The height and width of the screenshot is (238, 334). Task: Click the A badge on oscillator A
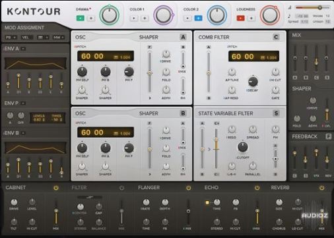pyautogui.click(x=183, y=37)
